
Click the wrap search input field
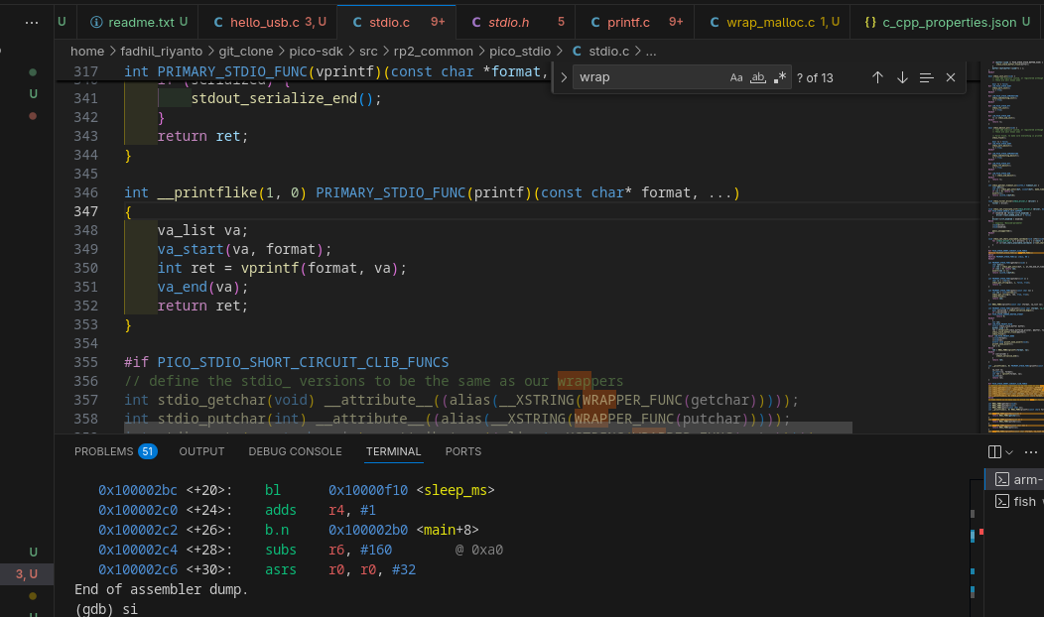(x=650, y=77)
